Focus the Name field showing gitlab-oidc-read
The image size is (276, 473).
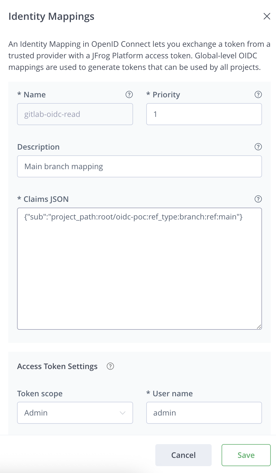(x=75, y=114)
